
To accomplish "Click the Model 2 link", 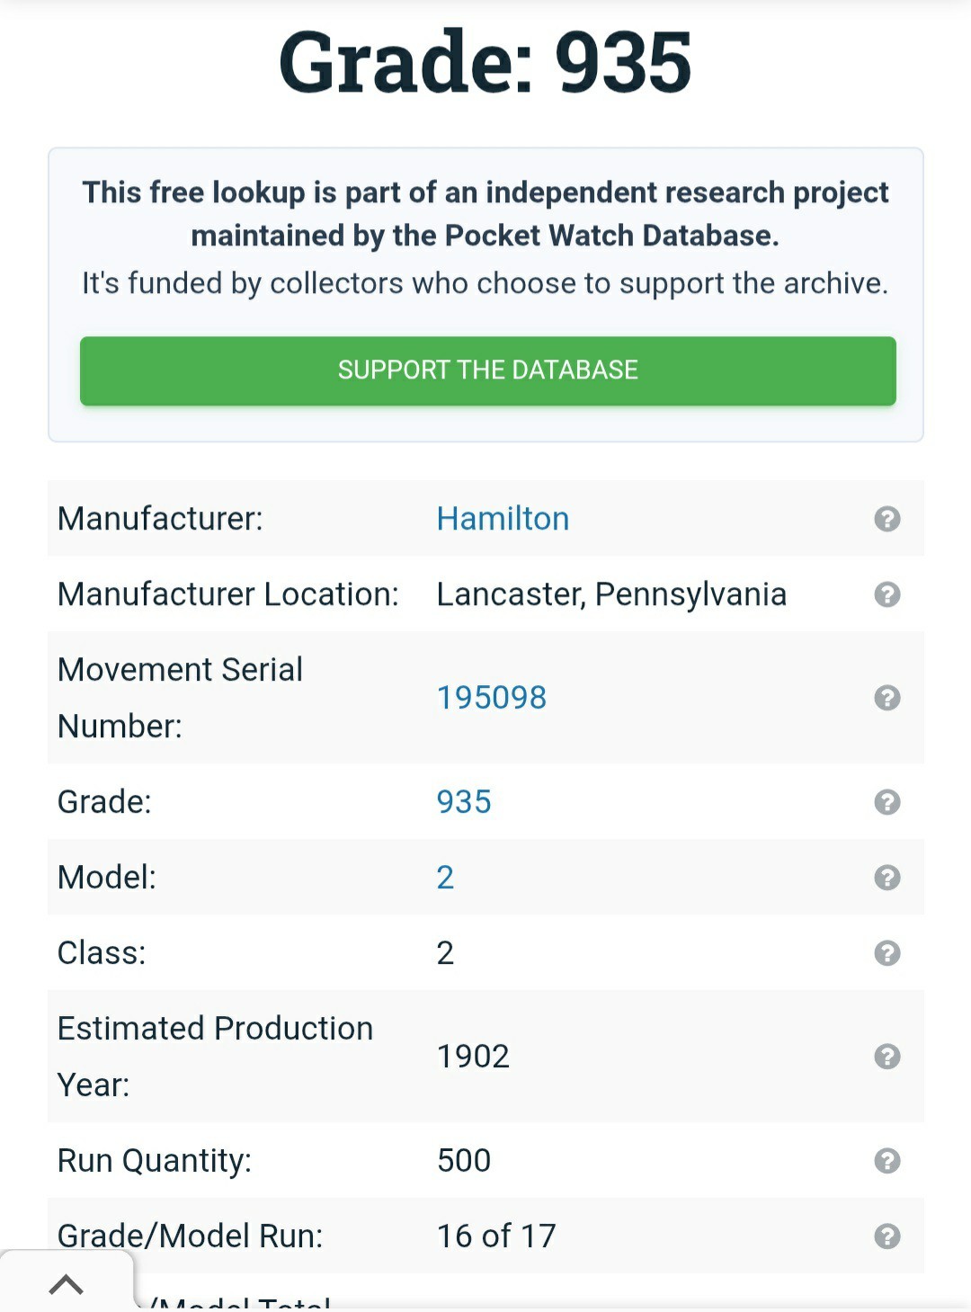I will [x=445, y=878].
